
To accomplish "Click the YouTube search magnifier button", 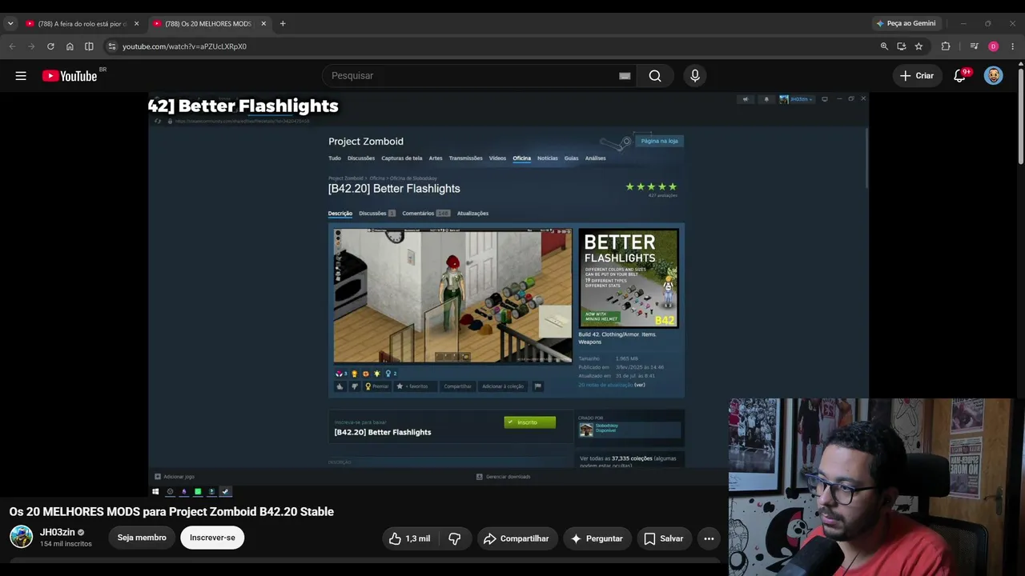I will (x=655, y=76).
